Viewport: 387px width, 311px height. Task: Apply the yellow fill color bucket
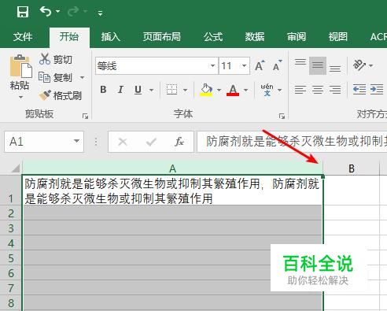[x=206, y=90]
